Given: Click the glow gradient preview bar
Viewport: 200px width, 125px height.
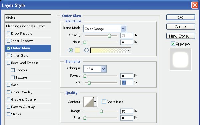Looking at the screenshot, I should pos(109,51).
